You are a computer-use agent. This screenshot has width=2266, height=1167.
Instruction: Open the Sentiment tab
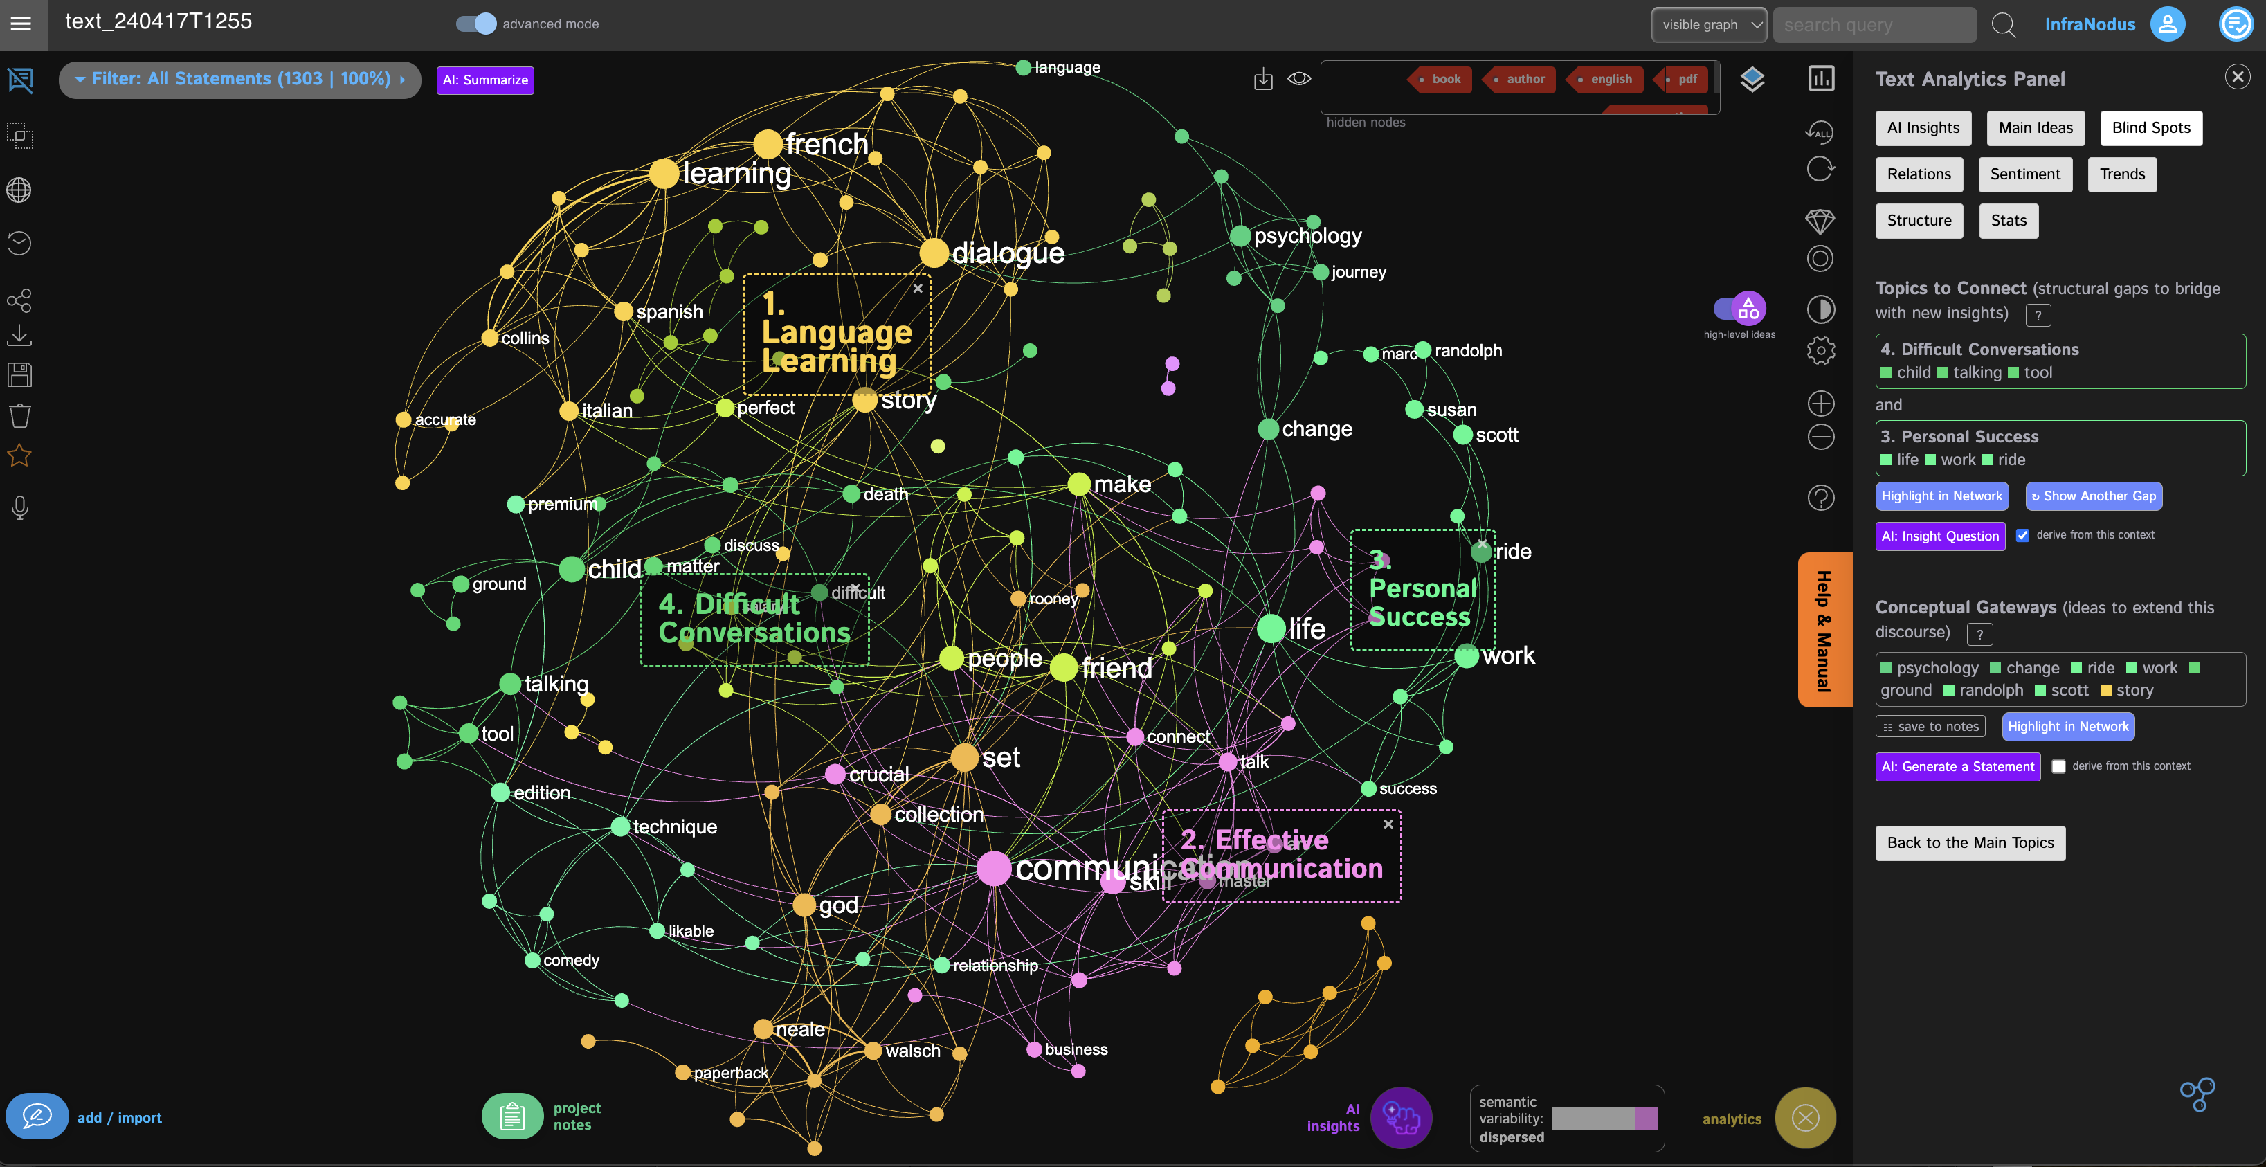(2025, 174)
